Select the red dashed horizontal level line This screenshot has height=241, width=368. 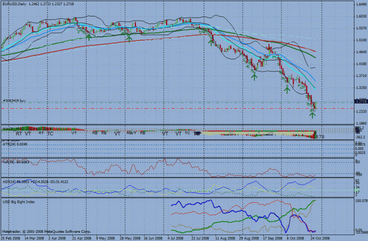[177, 108]
